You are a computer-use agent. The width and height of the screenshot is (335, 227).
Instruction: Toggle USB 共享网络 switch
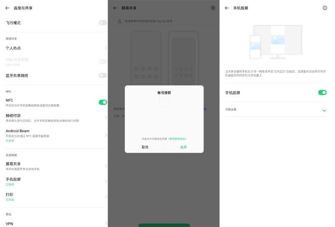tap(103, 62)
